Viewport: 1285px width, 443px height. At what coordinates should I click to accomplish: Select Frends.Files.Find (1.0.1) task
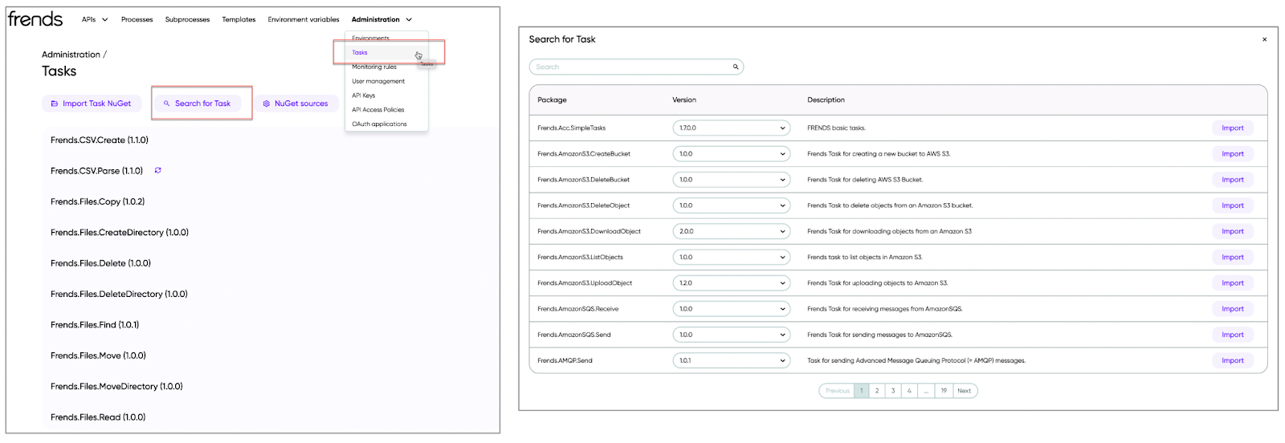click(95, 325)
